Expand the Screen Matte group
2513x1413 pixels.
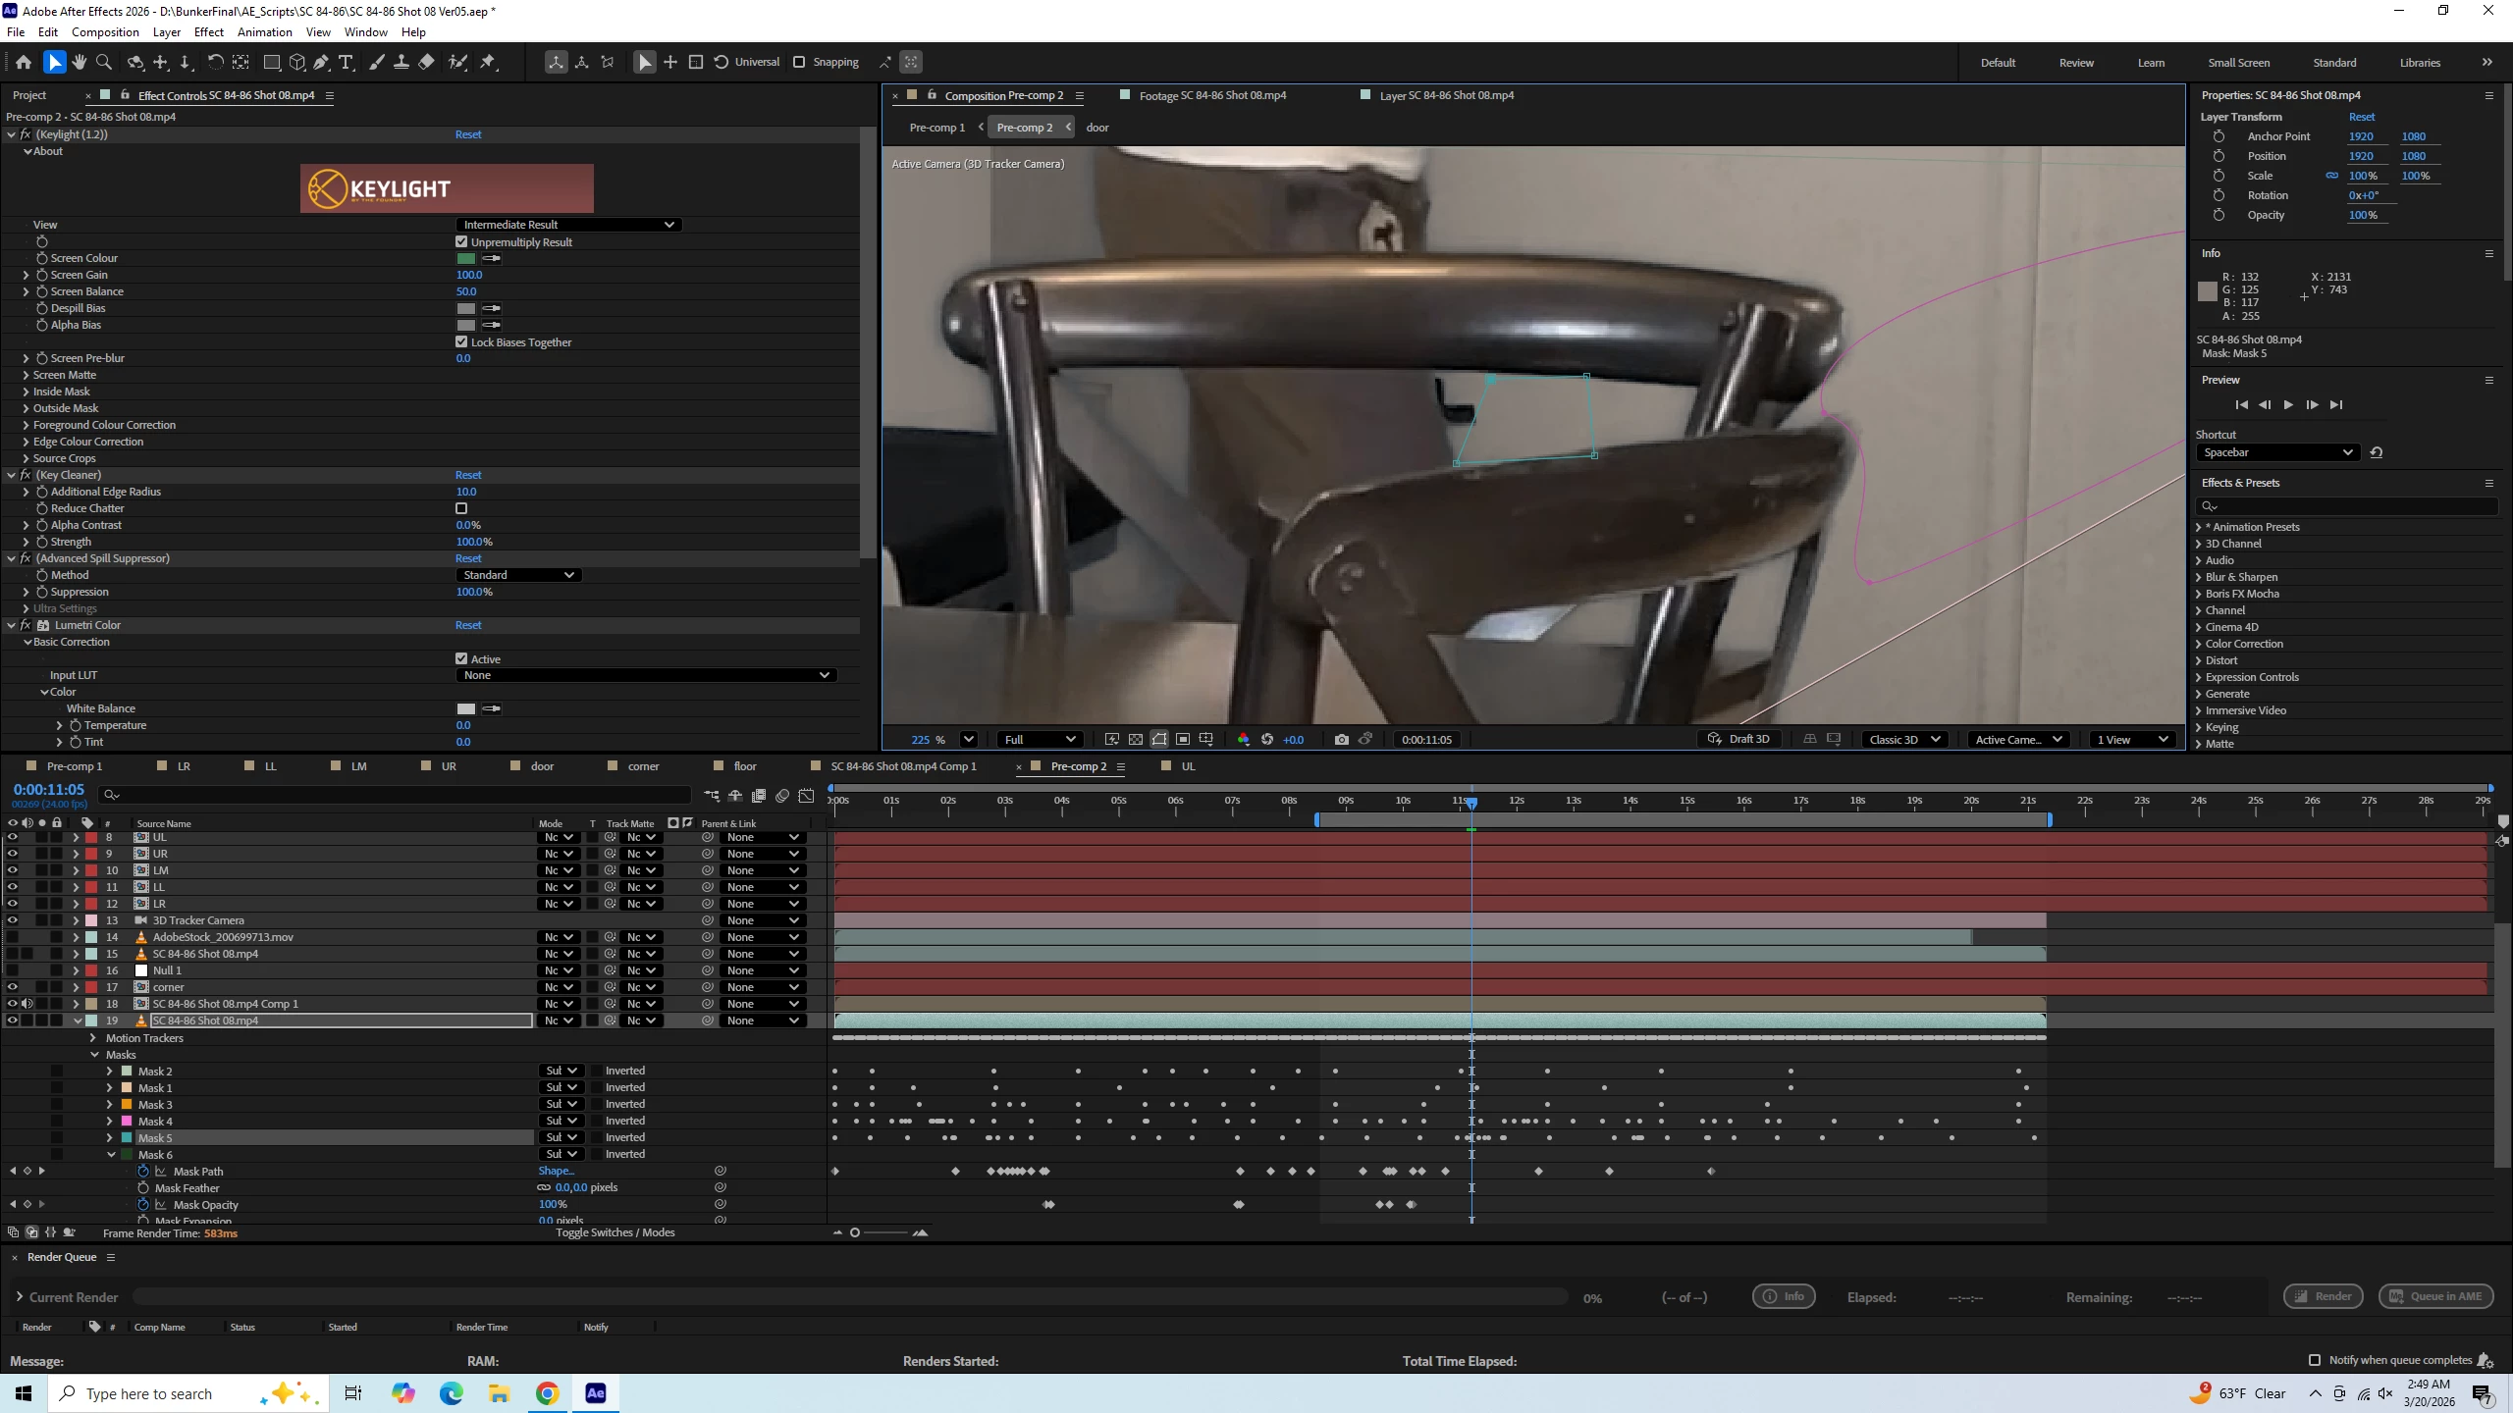26,375
